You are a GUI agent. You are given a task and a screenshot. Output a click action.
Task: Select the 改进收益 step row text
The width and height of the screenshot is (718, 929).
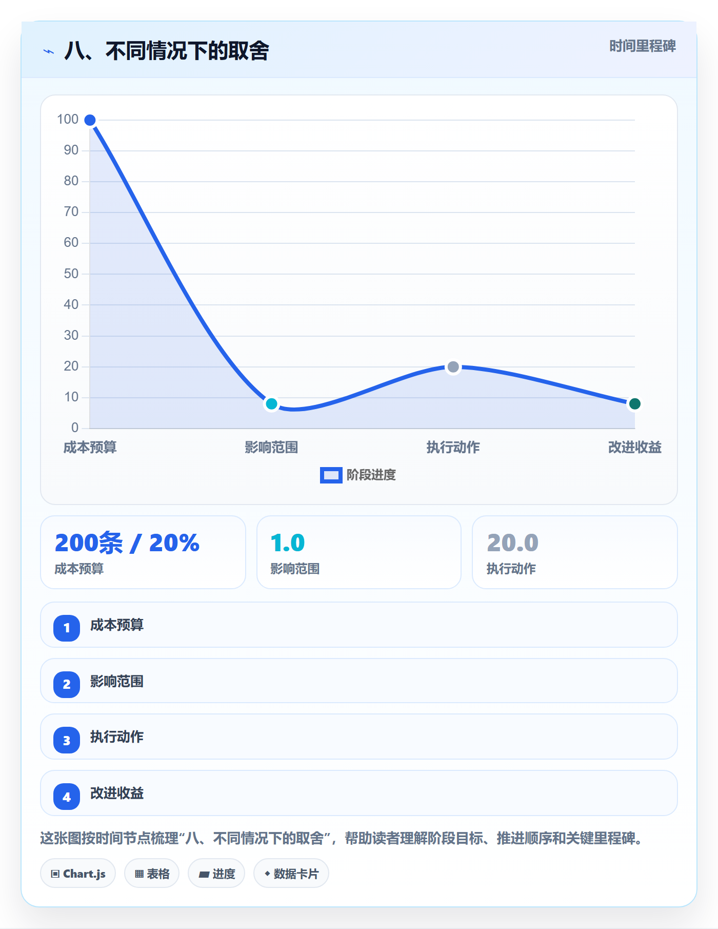[117, 793]
